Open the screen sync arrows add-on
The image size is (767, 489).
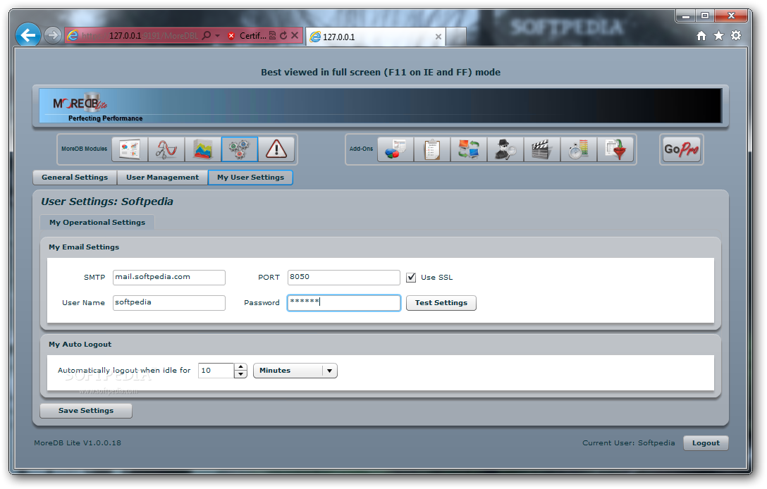tap(469, 149)
